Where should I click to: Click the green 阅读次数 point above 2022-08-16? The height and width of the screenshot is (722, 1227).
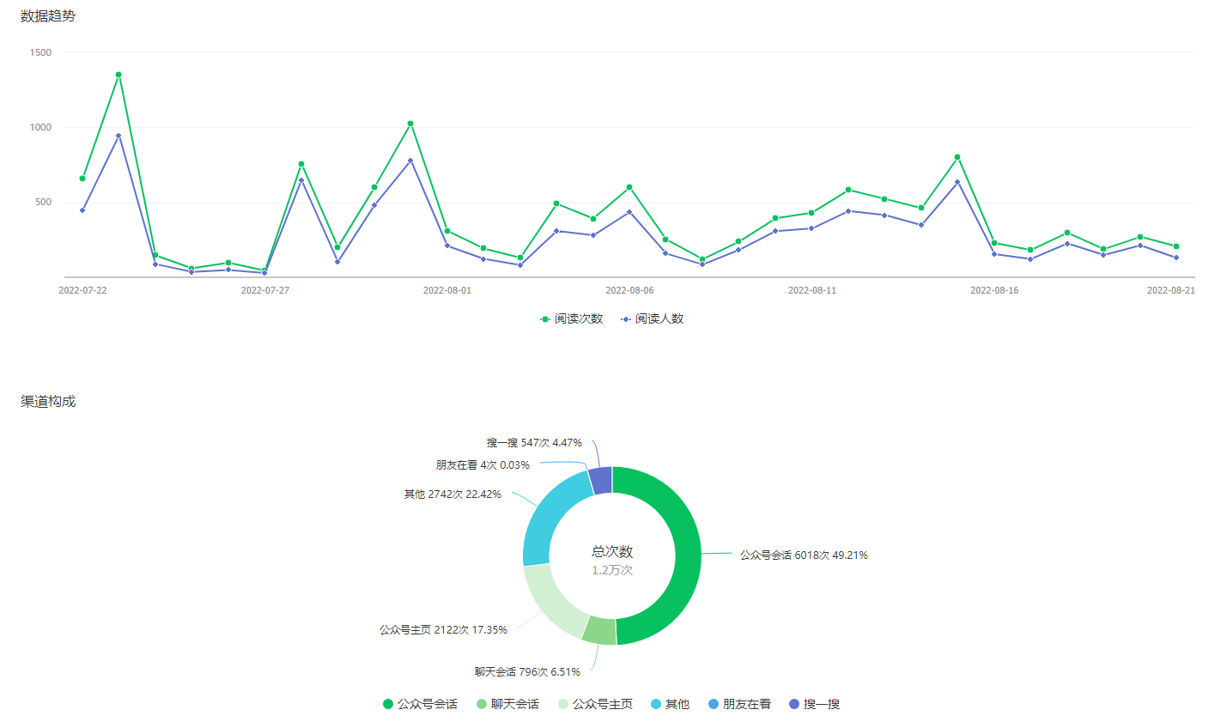point(994,243)
